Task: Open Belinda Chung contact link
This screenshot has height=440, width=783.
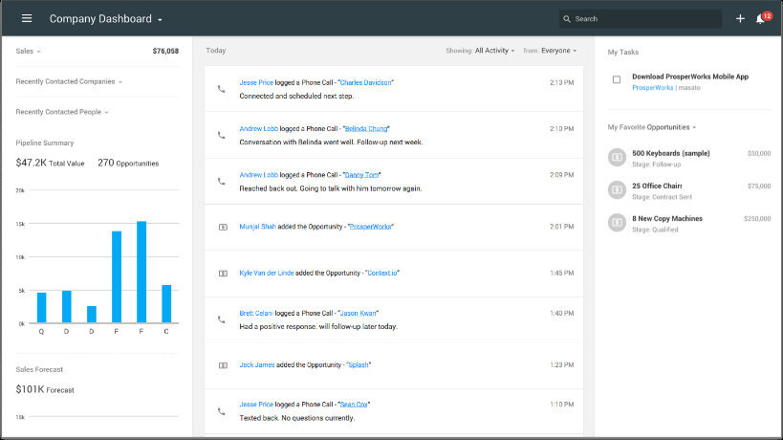Action: (366, 128)
